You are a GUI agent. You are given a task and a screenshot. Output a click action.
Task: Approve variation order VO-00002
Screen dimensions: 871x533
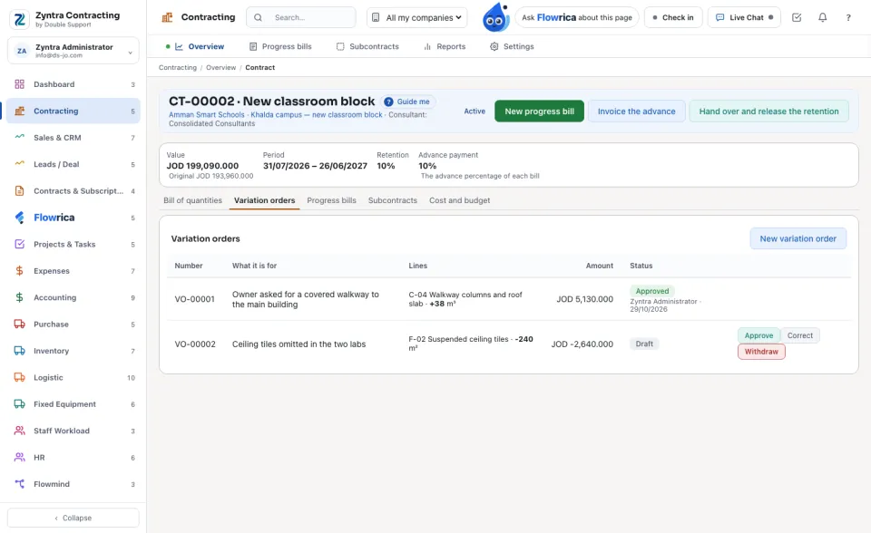[758, 335]
